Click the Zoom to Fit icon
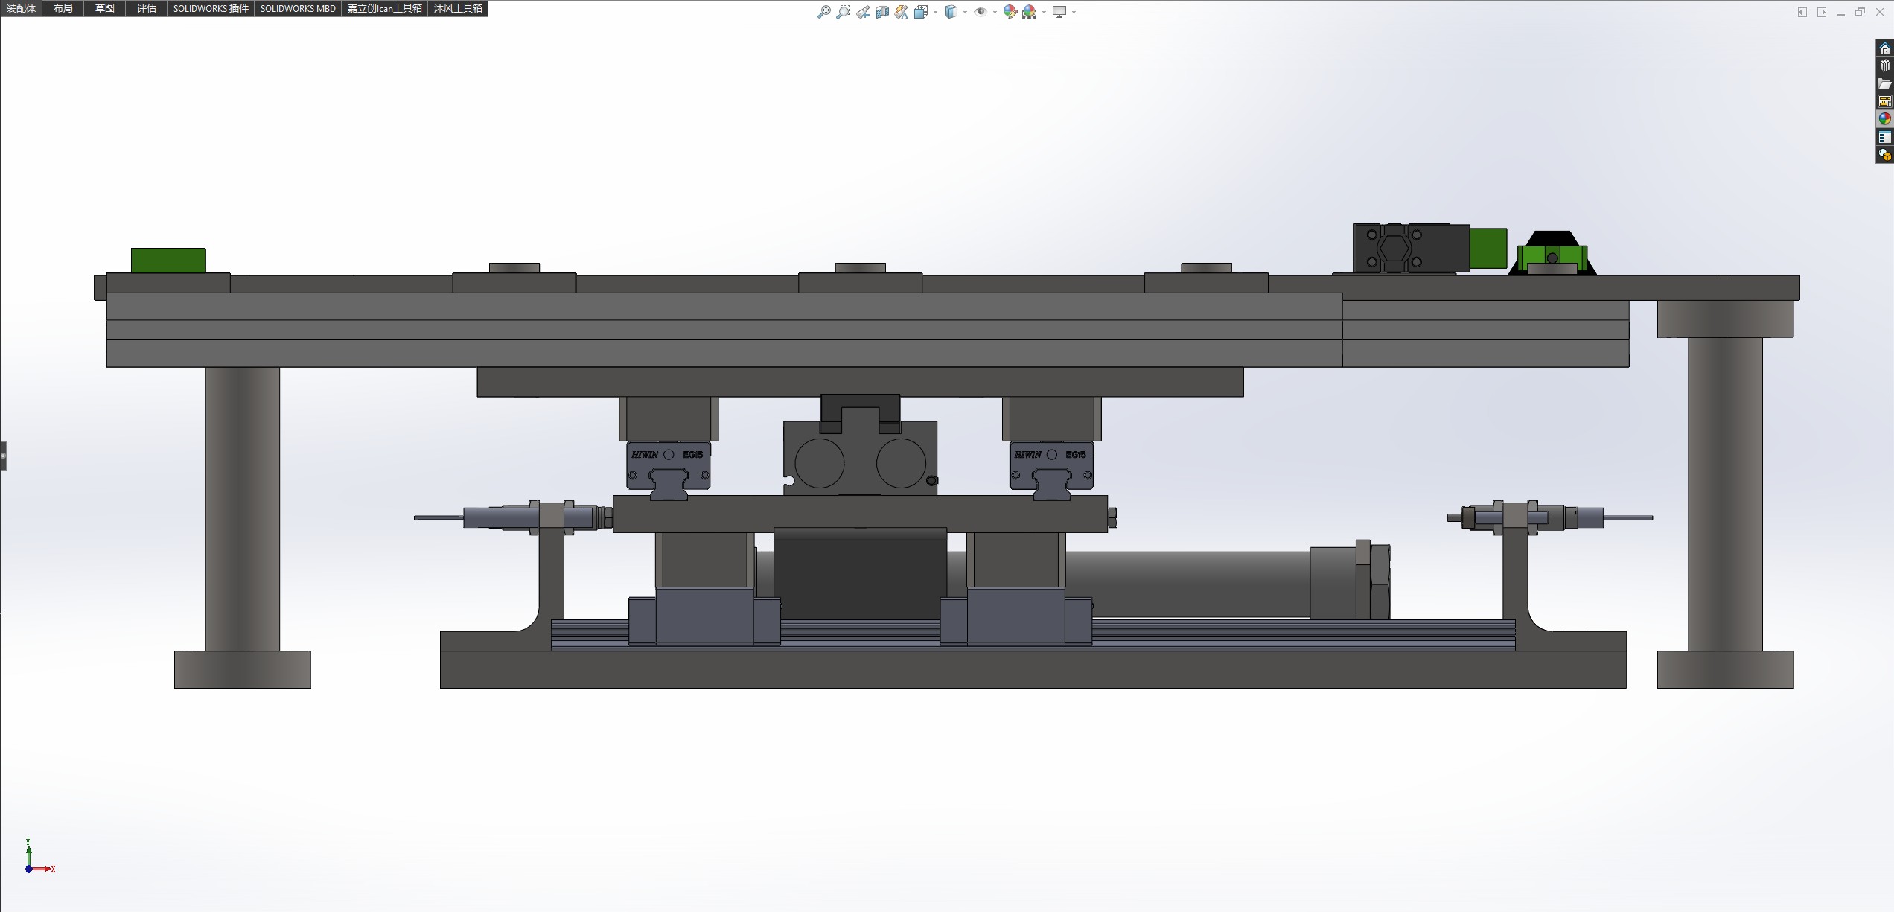This screenshot has width=1894, height=912. coord(823,12)
